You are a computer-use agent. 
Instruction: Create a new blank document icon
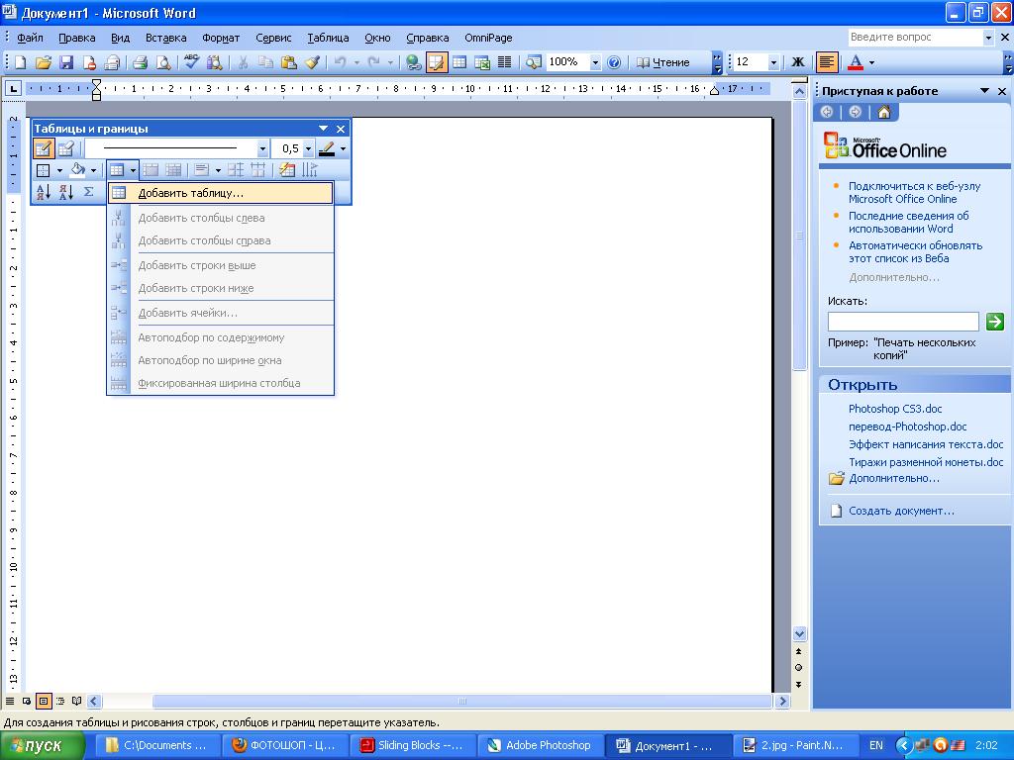tap(20, 62)
